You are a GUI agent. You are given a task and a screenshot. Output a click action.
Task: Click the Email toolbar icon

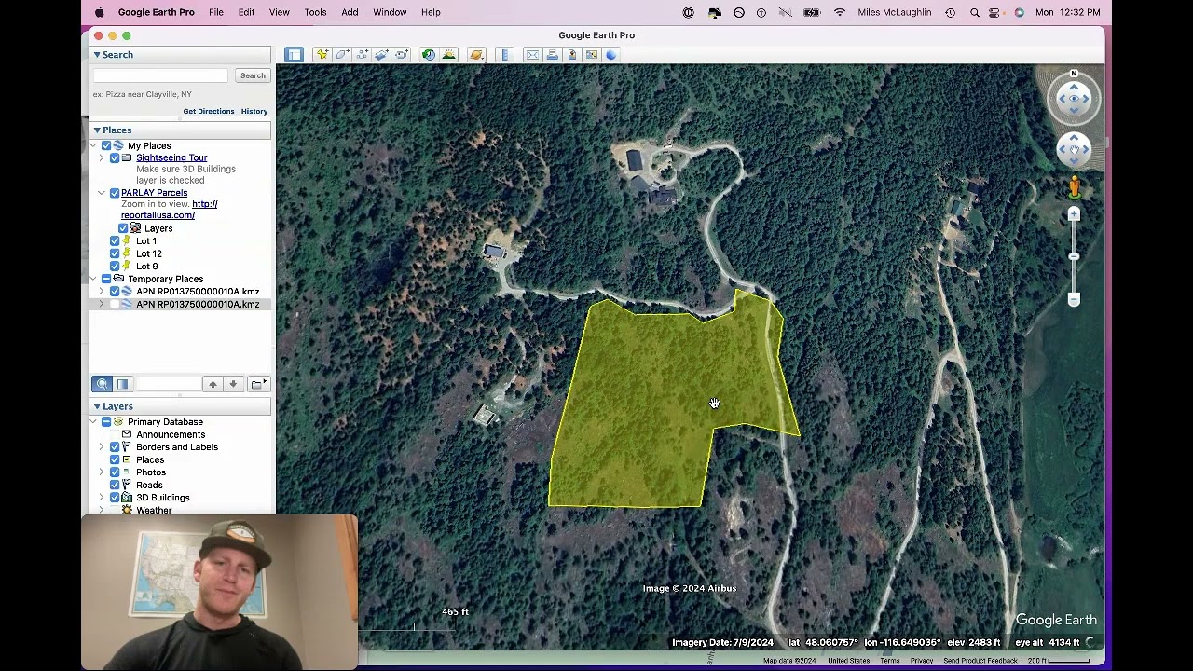[x=532, y=55]
